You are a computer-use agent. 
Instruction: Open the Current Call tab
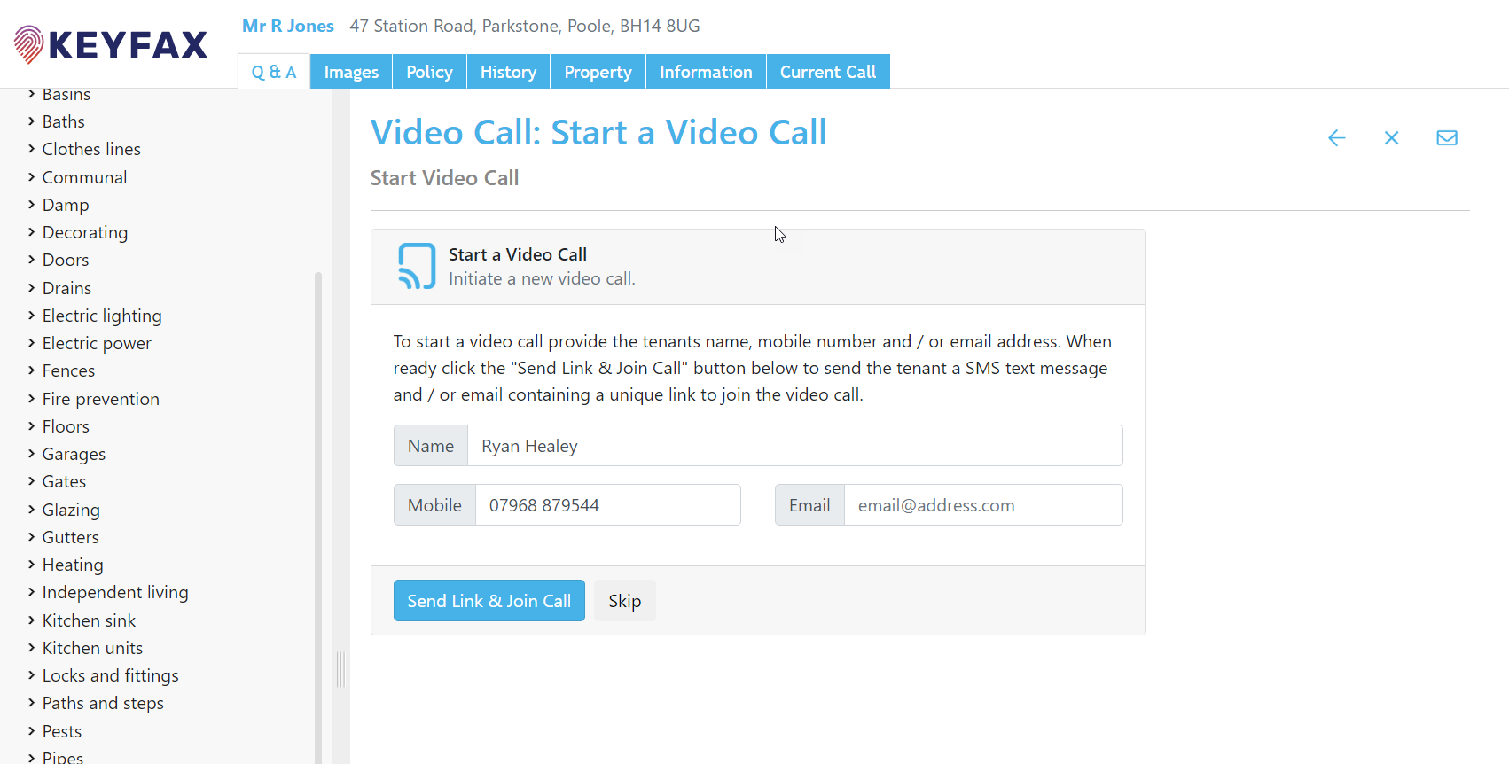pyautogui.click(x=827, y=72)
